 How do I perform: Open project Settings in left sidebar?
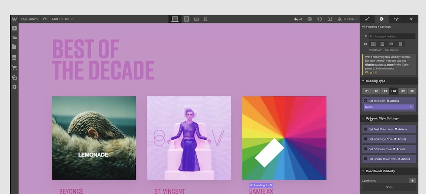click(x=14, y=87)
